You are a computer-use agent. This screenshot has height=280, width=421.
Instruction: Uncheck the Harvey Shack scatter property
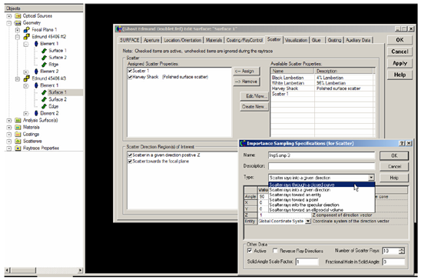pyautogui.click(x=130, y=77)
